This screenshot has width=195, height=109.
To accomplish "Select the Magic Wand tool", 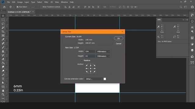I will 3,28.
